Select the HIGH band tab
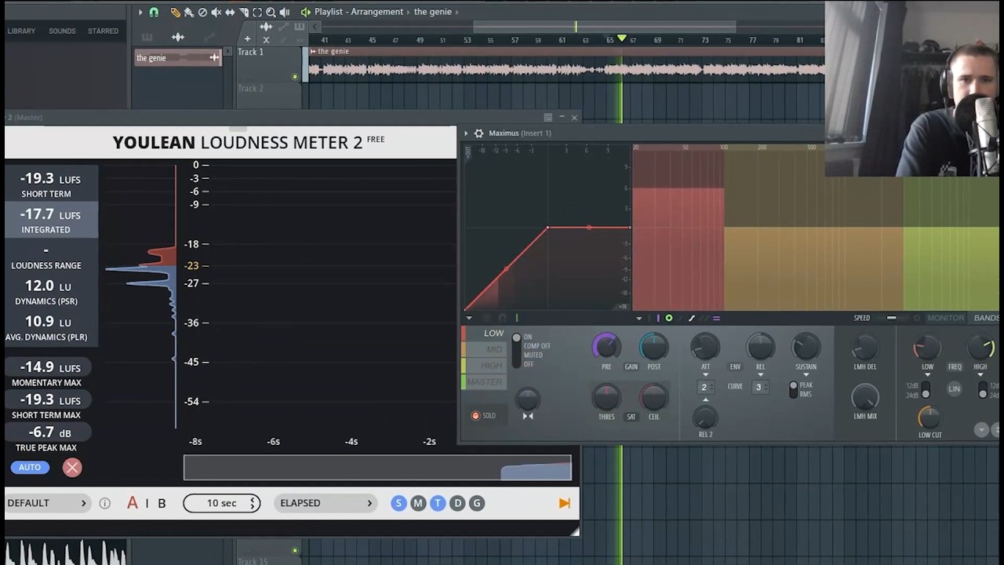This screenshot has width=1004, height=565. pos(486,366)
